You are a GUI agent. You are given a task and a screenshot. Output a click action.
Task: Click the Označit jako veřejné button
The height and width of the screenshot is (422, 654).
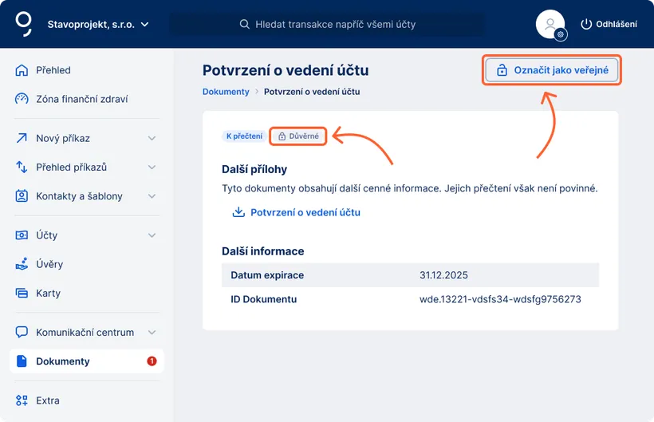(552, 70)
